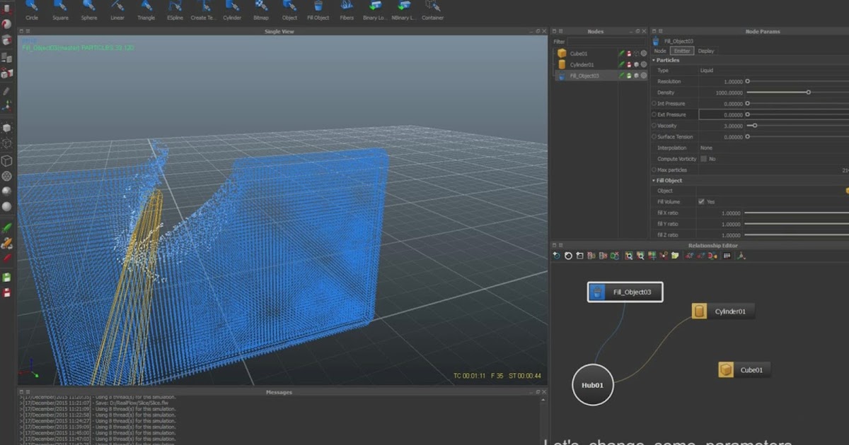Toggle Int Pressure animation radio circle

654,103
